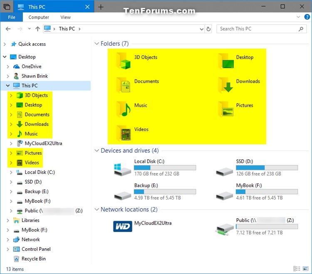The height and width of the screenshot is (274, 312).
Task: Collapse the This PC tree node
Action: click(x=8, y=86)
